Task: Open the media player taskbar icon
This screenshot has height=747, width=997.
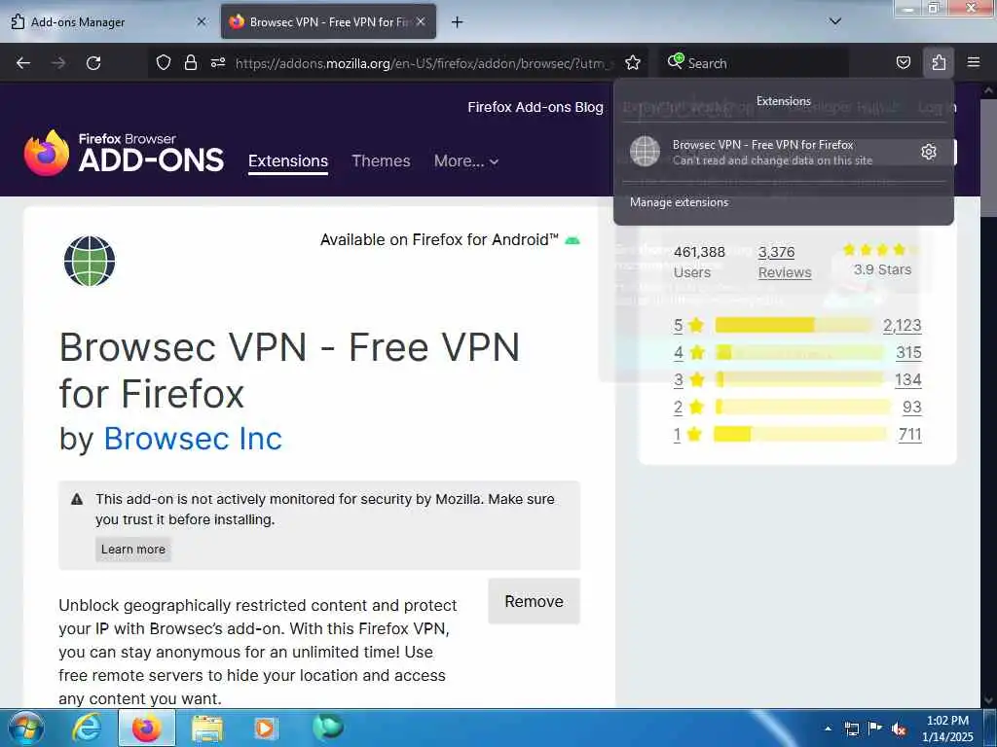Action: pos(265,729)
